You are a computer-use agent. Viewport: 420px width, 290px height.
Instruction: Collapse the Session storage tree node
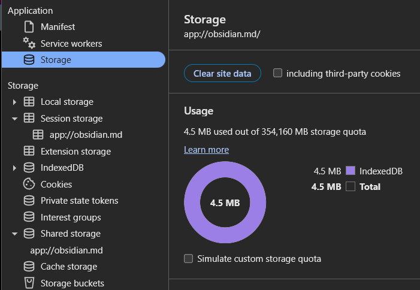coord(14,119)
